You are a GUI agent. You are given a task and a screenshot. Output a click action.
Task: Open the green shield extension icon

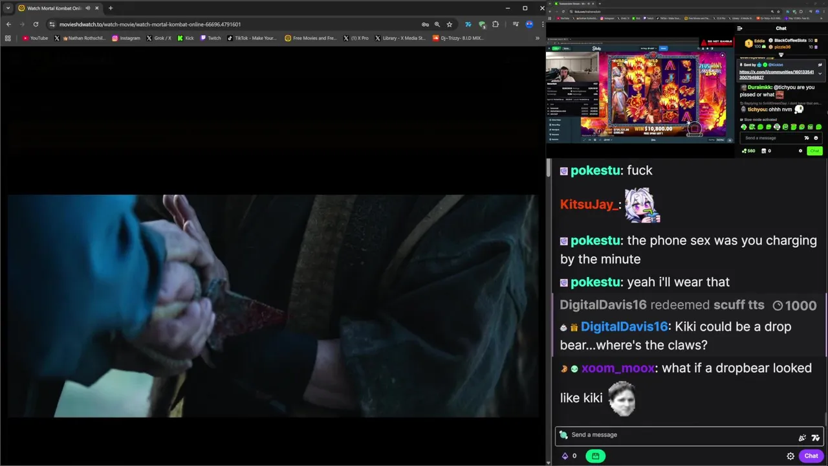tap(482, 25)
